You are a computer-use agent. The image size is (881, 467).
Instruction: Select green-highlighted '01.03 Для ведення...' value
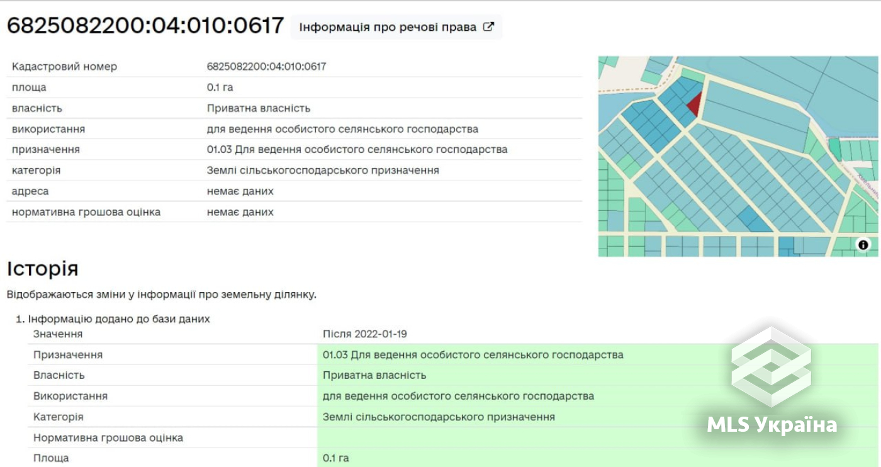(473, 355)
